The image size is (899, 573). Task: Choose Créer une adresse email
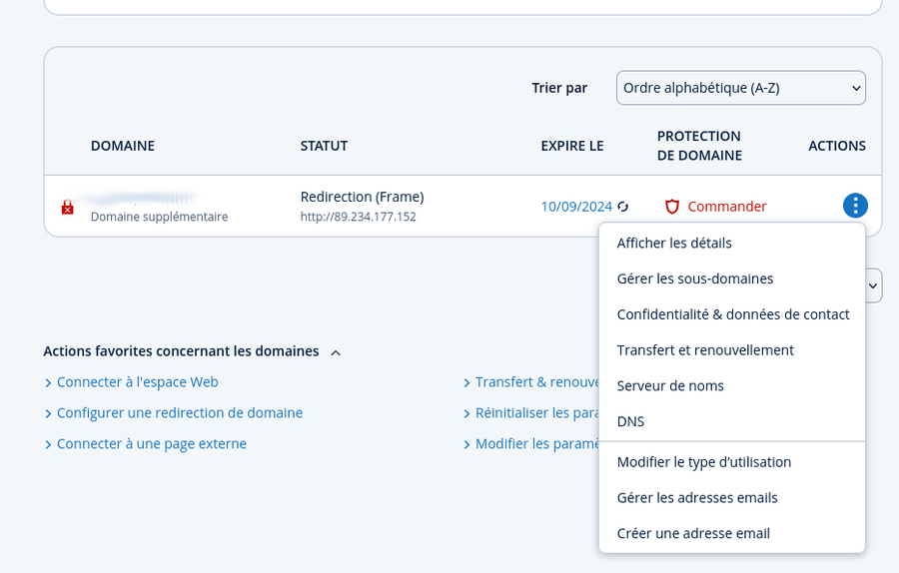[693, 534]
